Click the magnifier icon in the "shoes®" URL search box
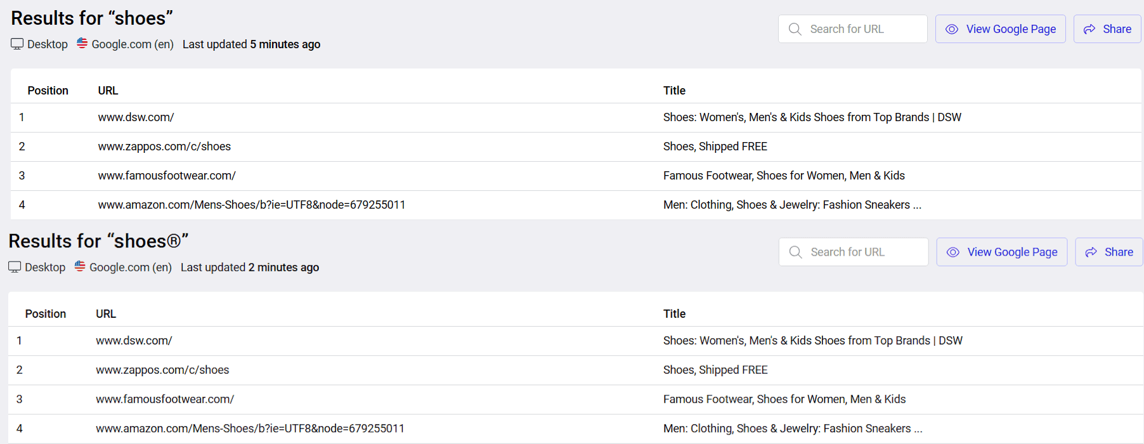This screenshot has width=1144, height=444. point(795,252)
